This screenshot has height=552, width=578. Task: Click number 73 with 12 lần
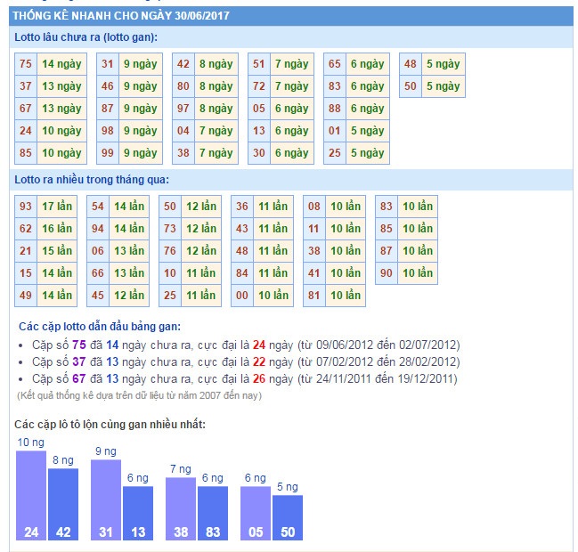[x=170, y=229]
